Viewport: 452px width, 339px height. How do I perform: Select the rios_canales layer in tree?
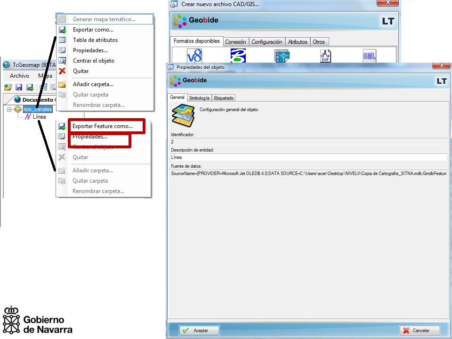(38, 109)
